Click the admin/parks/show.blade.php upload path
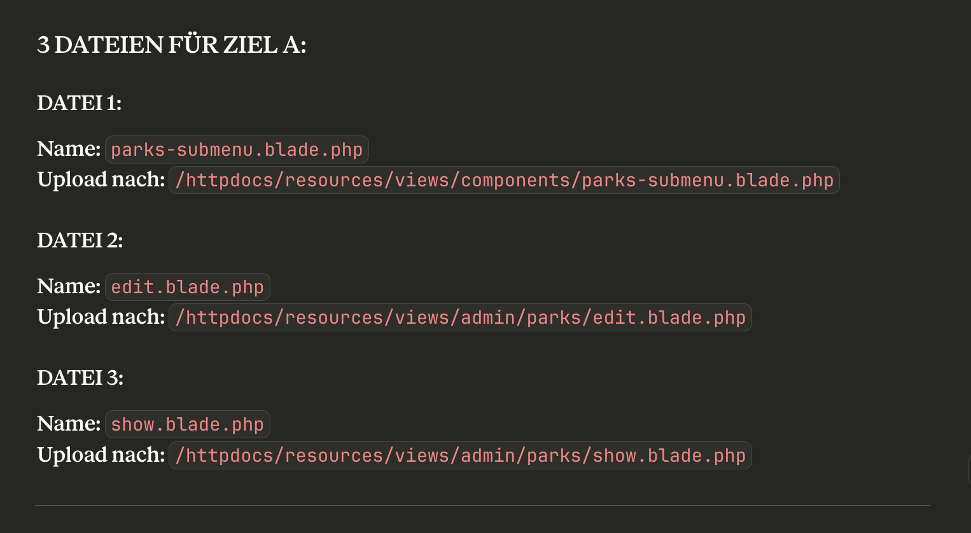 460,456
